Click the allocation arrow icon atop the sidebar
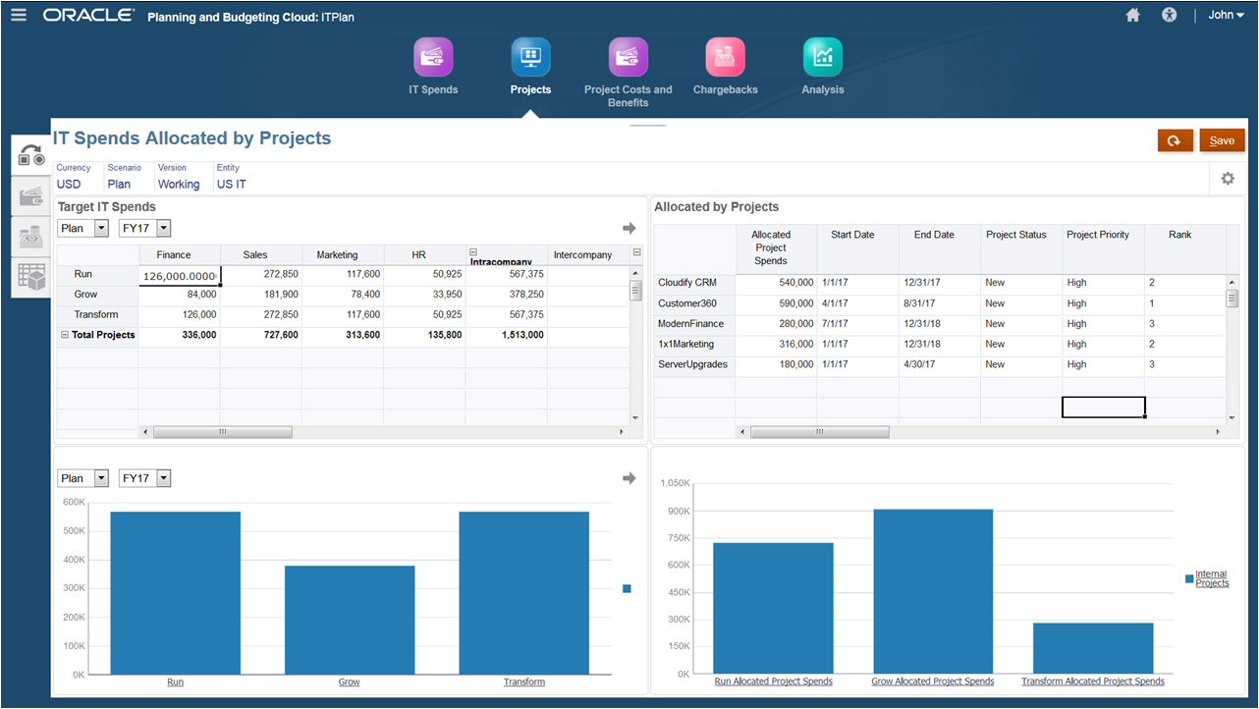Viewport: 1259px width, 709px height. [x=29, y=155]
